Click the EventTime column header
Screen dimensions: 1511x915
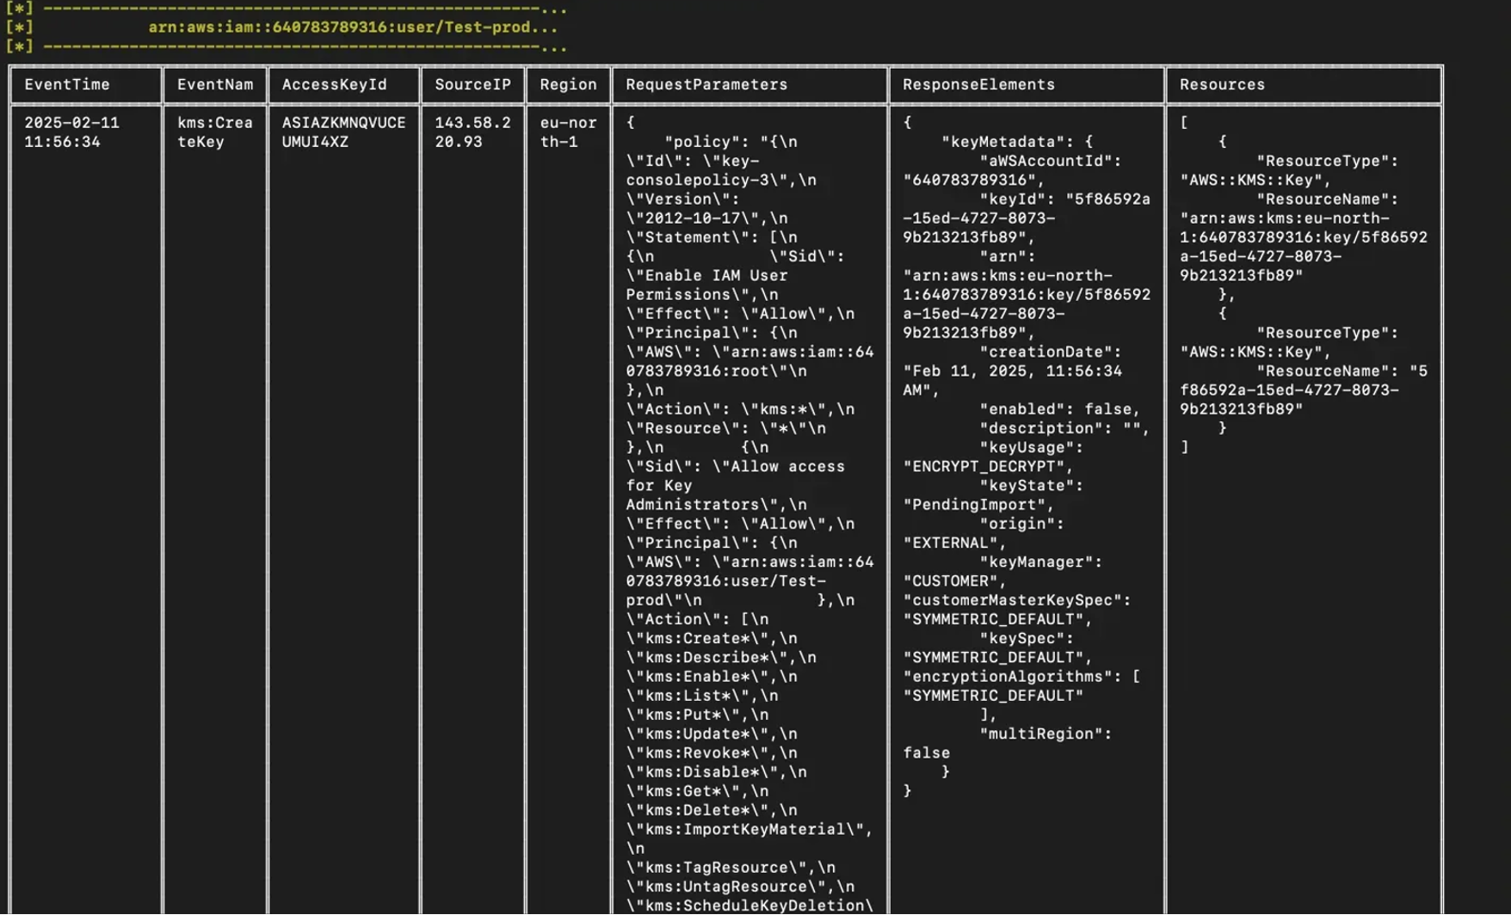[x=67, y=84]
